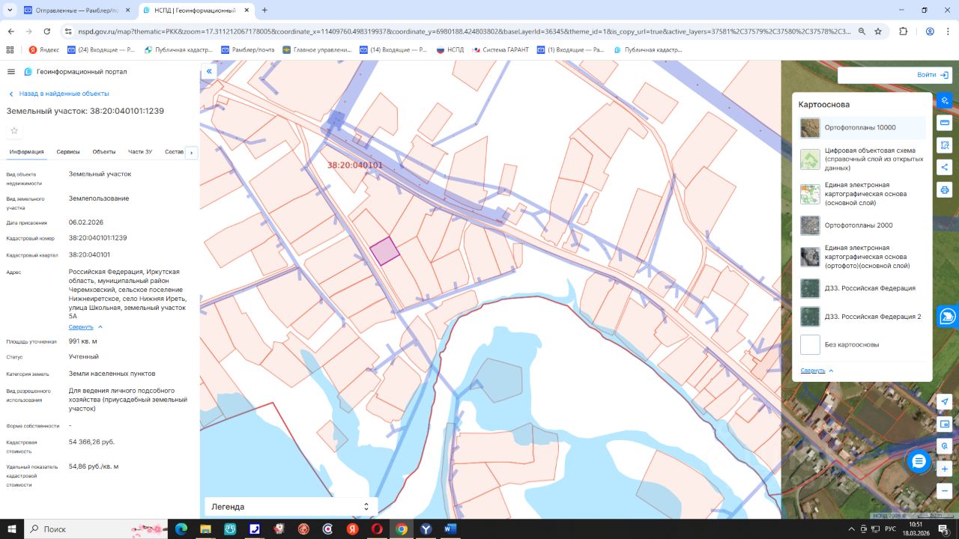
Task: Open the map layers tool
Action: [x=945, y=100]
